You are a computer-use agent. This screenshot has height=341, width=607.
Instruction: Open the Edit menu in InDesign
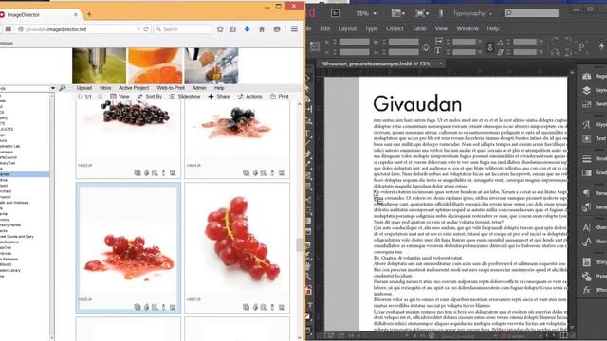pyautogui.click(x=325, y=28)
